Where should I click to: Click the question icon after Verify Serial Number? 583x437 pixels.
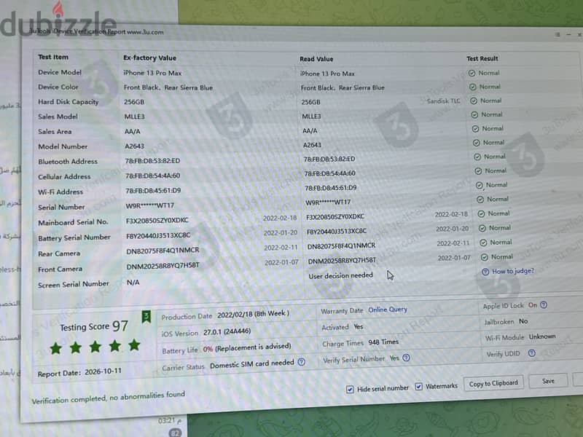(x=407, y=358)
